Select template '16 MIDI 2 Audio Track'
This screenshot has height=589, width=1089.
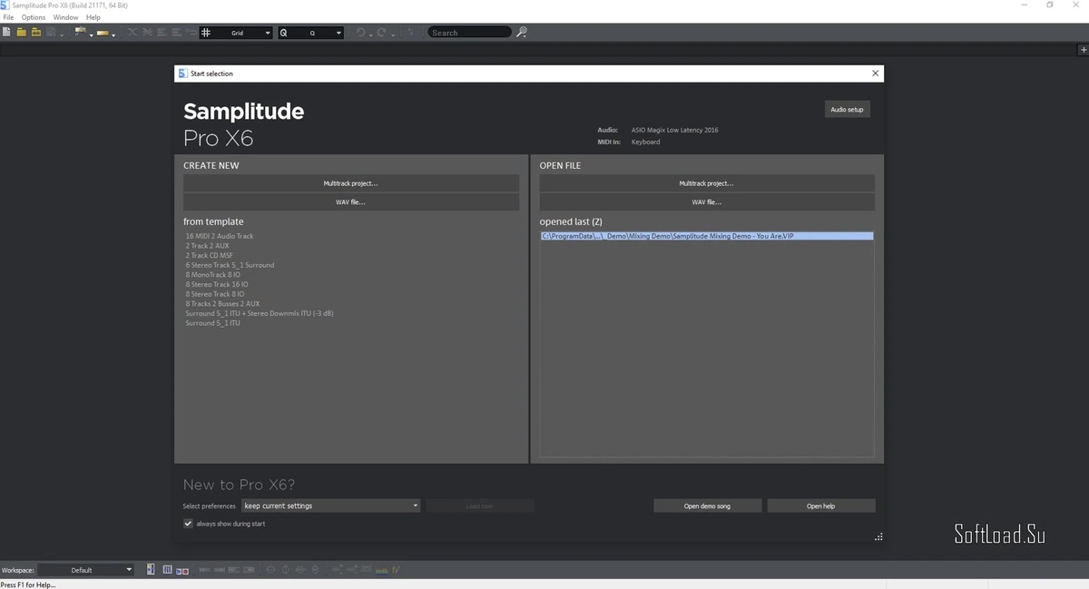[x=220, y=236]
